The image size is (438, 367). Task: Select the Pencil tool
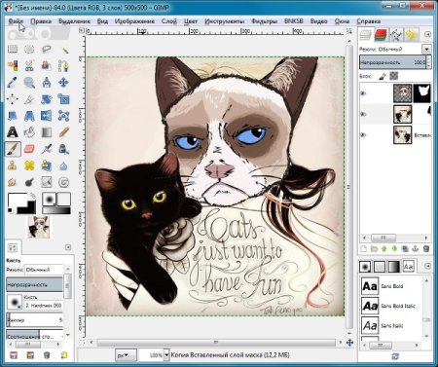[63, 132]
